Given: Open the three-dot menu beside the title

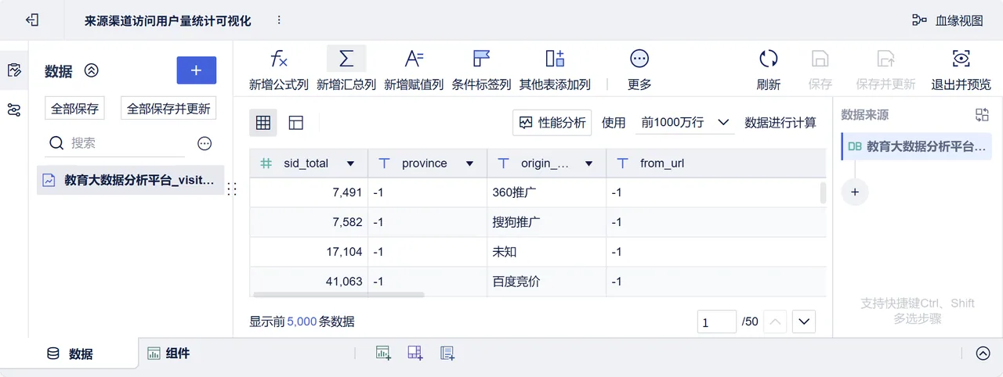Looking at the screenshot, I should pyautogui.click(x=279, y=20).
